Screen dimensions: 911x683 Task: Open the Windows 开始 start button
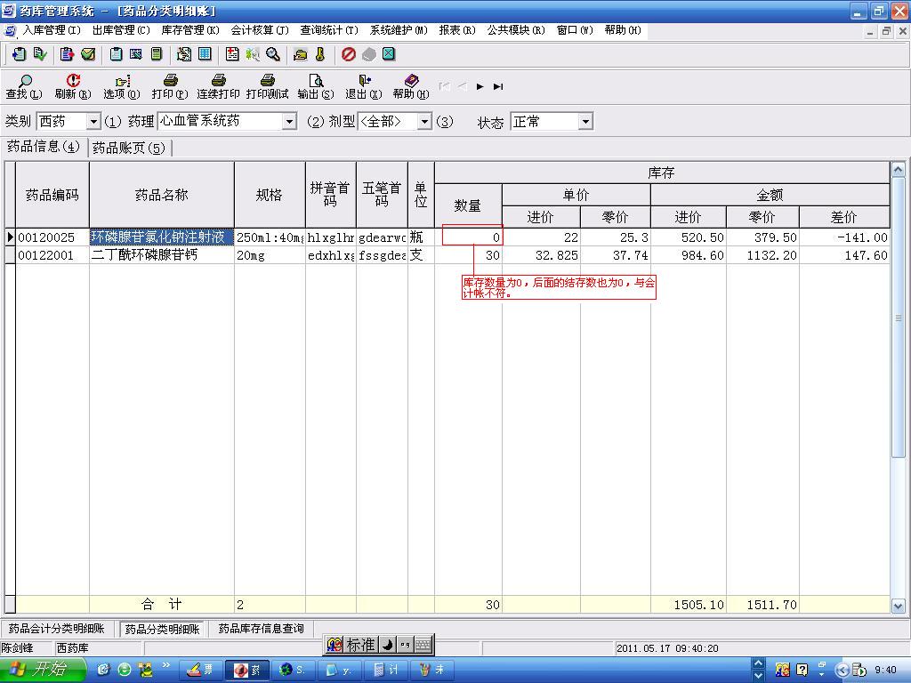click(x=43, y=670)
